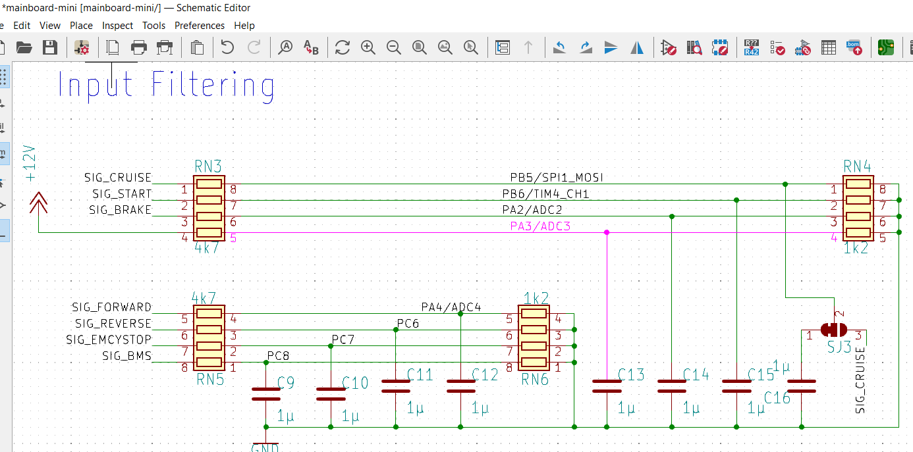Rotate selection counter-clockwise
This screenshot has height=452, width=913.
click(559, 47)
